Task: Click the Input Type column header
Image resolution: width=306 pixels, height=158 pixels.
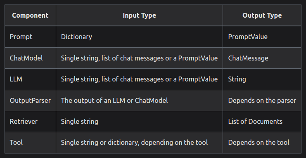Action: [x=139, y=15]
